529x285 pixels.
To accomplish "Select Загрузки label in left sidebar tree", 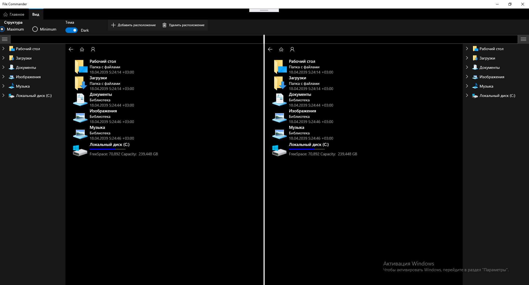I will (24, 58).
